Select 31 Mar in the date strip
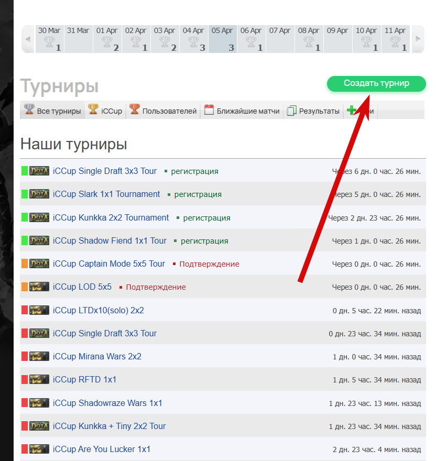This screenshot has width=436, height=461. 78,39
